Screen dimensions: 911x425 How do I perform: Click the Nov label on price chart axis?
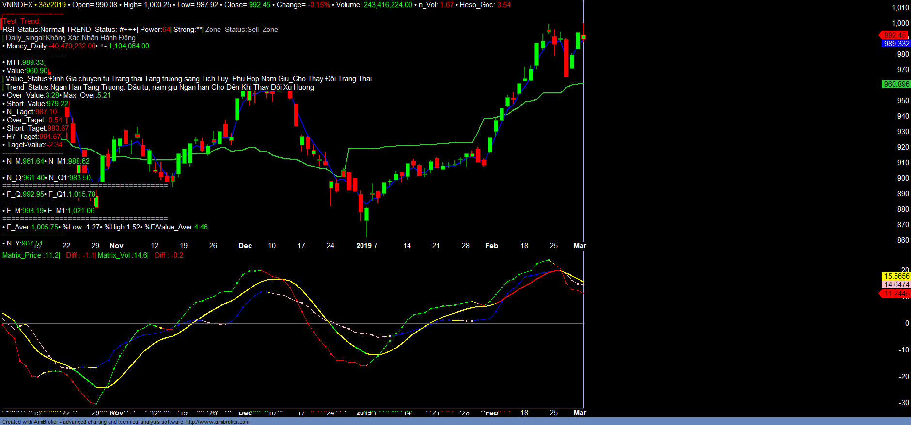point(116,246)
